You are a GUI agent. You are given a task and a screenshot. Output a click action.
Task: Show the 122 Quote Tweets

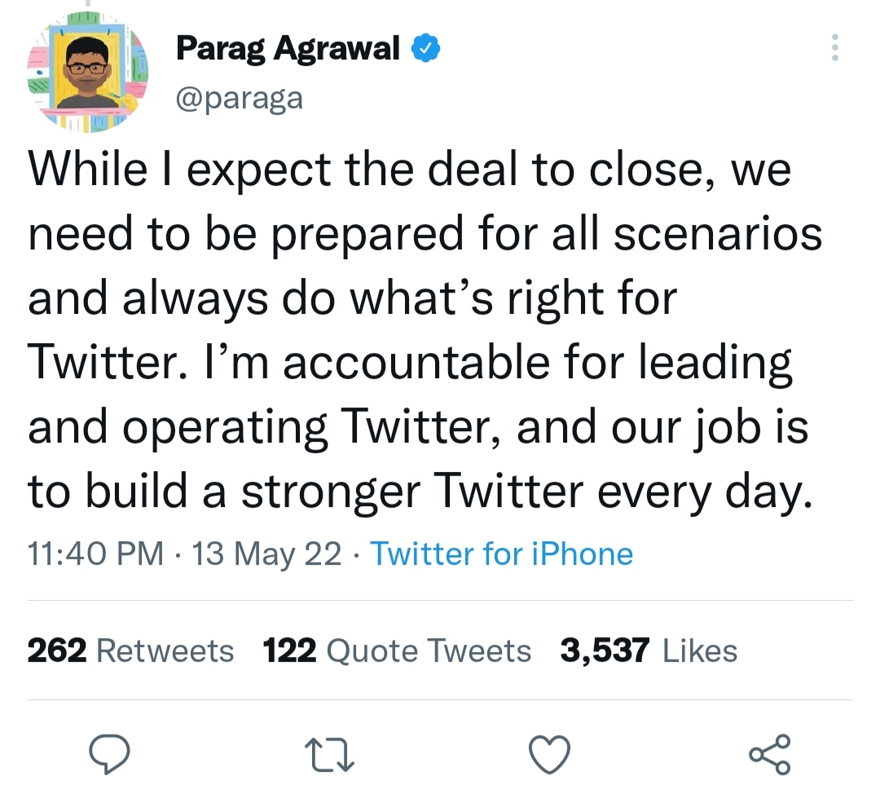[397, 650]
